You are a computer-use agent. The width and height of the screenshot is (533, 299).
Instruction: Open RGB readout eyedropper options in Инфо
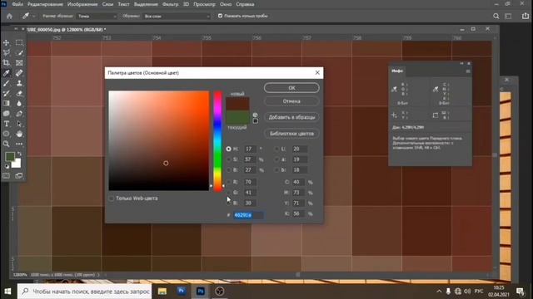(394, 89)
